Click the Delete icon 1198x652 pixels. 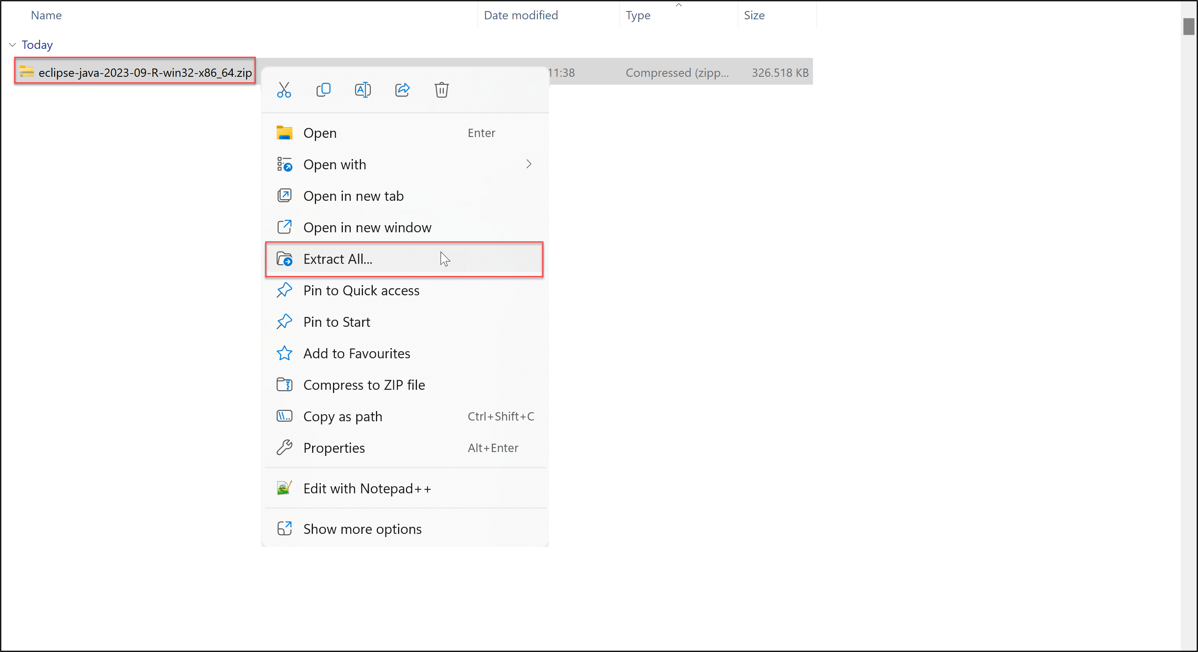(441, 90)
